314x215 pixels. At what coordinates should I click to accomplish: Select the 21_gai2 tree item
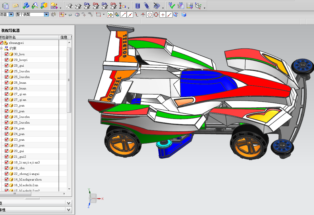point(20,157)
